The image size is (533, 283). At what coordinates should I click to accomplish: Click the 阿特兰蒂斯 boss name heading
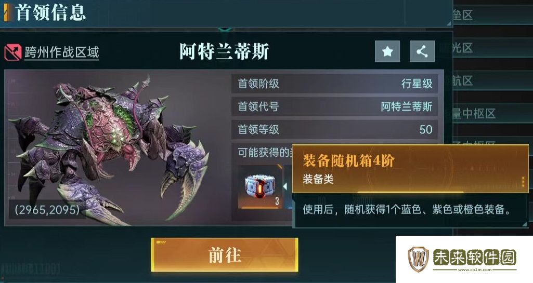point(224,51)
